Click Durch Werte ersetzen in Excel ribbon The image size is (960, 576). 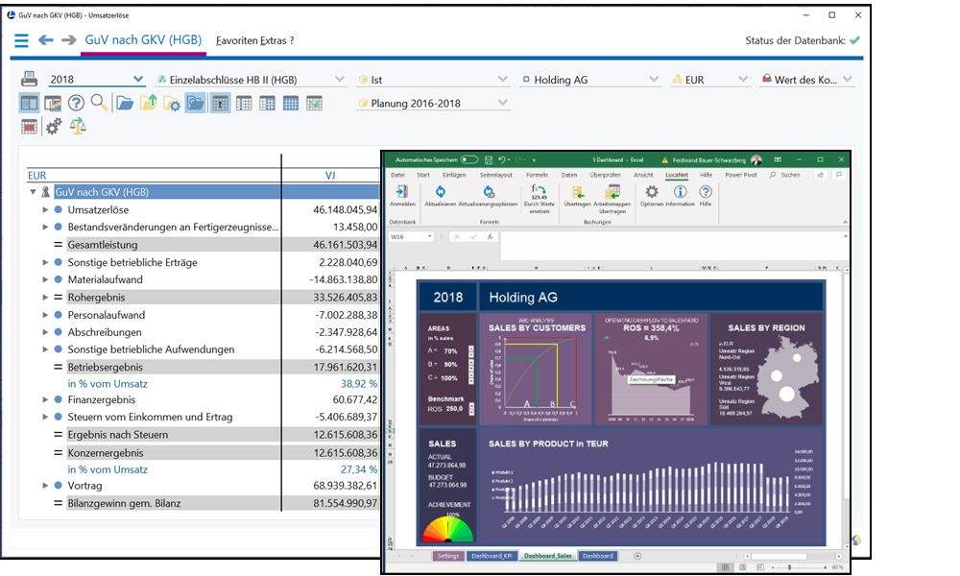pyautogui.click(x=539, y=199)
